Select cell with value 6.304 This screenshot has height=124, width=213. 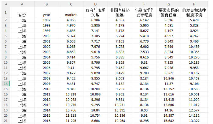coord(95,20)
